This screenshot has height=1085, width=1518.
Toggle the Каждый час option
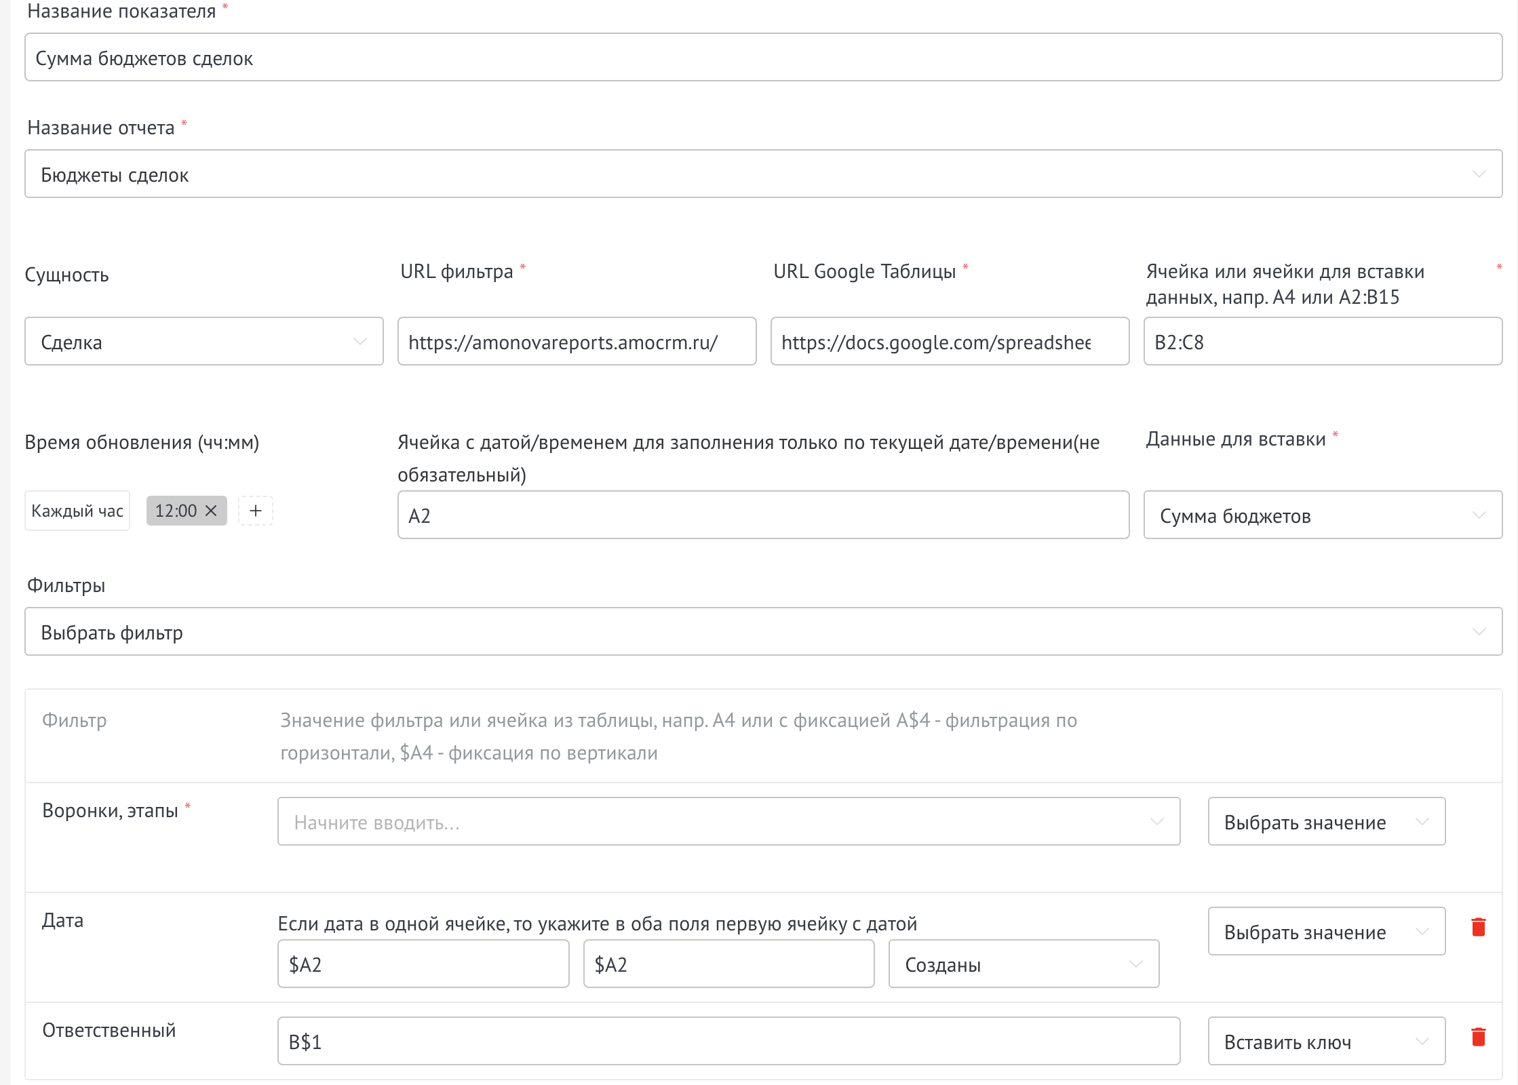pos(77,511)
